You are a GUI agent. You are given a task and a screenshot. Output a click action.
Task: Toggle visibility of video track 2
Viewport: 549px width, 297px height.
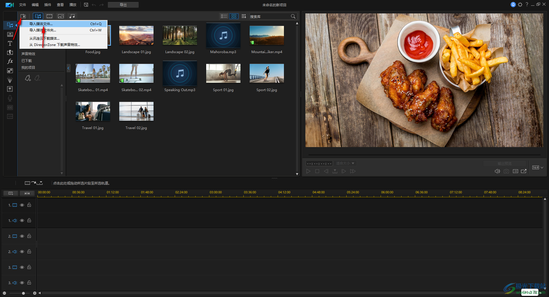click(x=22, y=236)
